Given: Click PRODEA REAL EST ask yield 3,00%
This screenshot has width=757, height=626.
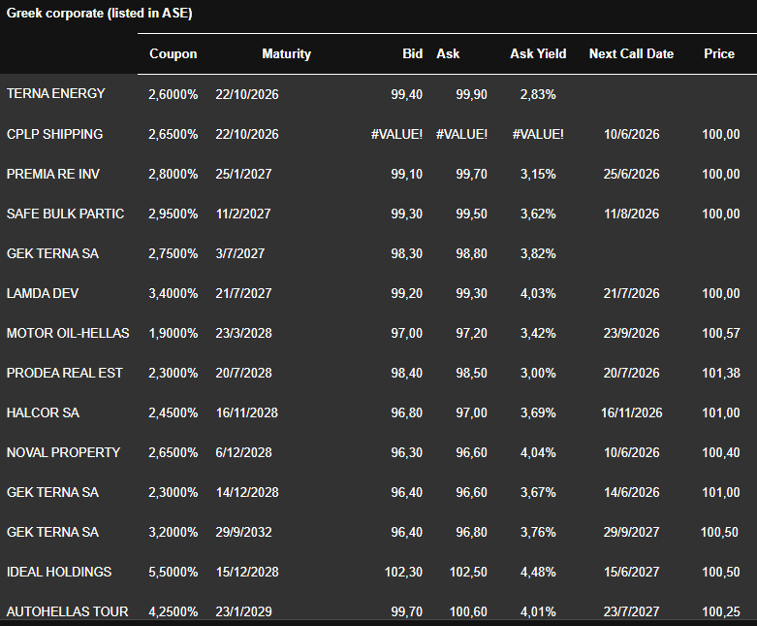Looking at the screenshot, I should pyautogui.click(x=538, y=374).
